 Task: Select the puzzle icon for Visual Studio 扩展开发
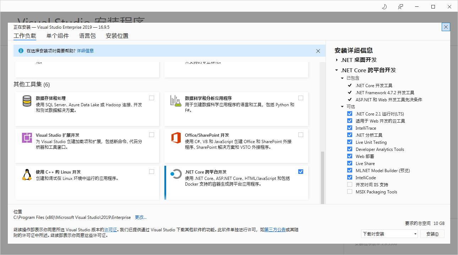pyautogui.click(x=26, y=138)
